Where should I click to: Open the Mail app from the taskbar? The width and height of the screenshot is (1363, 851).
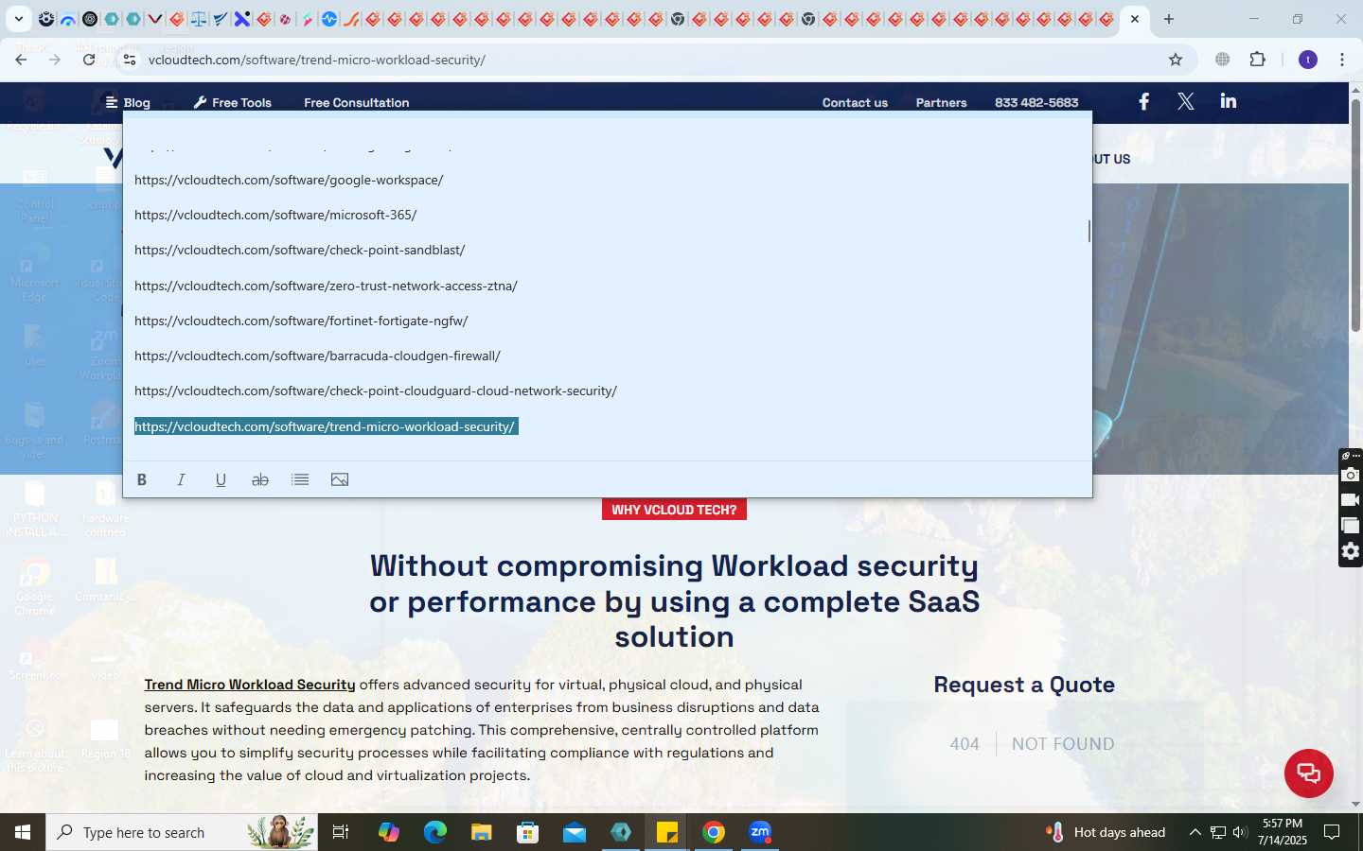pos(575,832)
